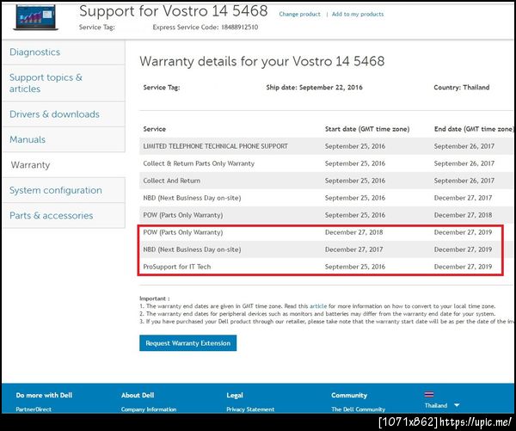This screenshot has width=516, height=431.
Task: Click the Service column header
Action: 154,129
